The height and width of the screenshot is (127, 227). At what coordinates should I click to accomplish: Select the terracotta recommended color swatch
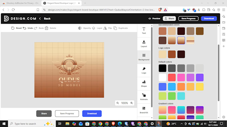point(163,31)
